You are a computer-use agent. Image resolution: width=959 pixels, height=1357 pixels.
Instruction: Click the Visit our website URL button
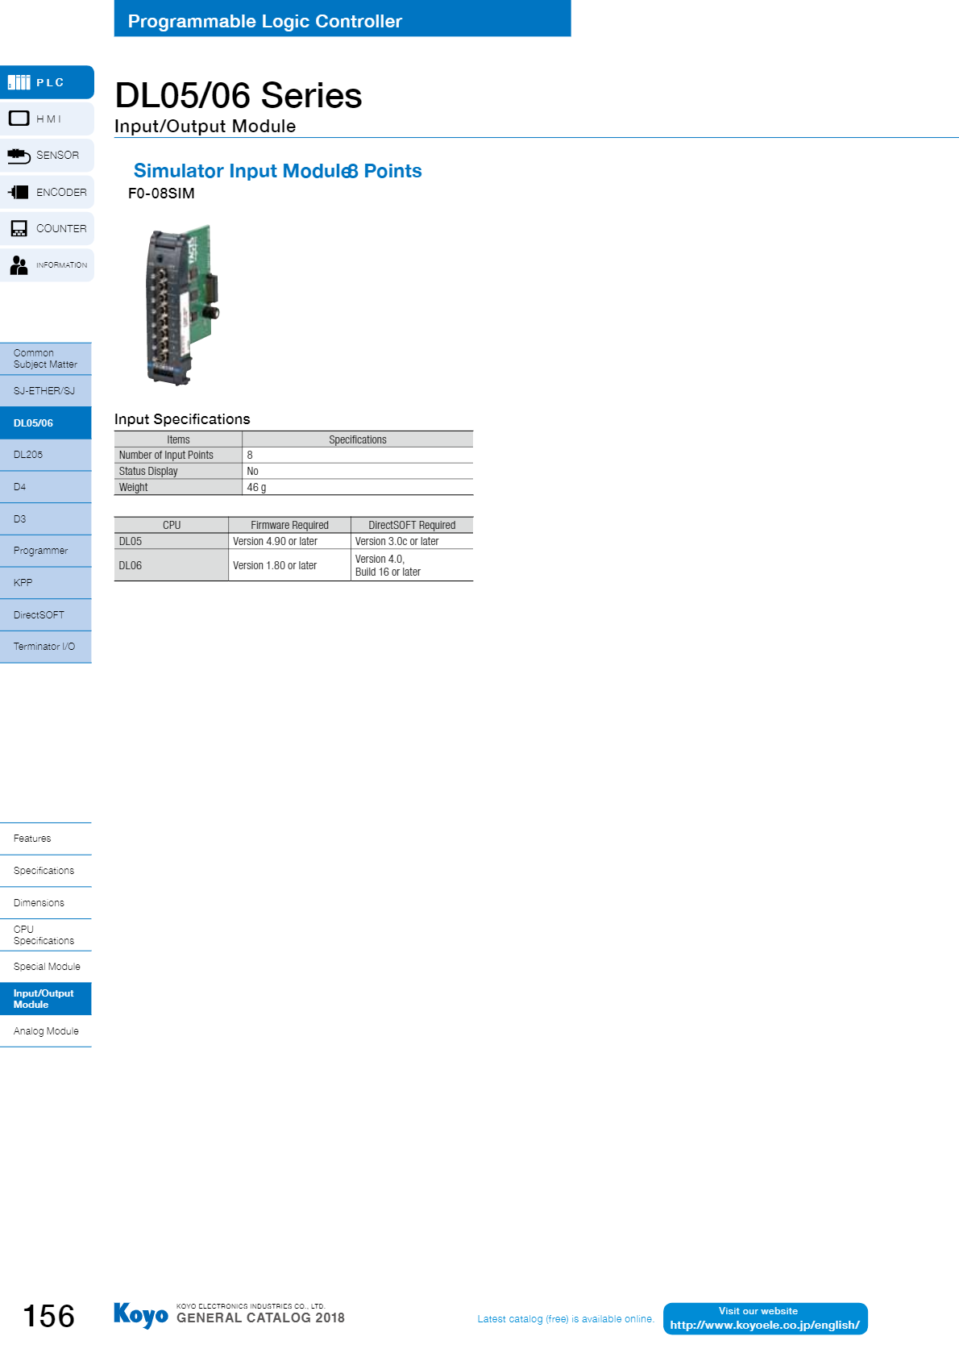click(766, 1319)
